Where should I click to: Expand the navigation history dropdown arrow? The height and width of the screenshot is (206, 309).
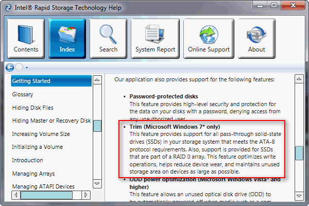[27, 68]
